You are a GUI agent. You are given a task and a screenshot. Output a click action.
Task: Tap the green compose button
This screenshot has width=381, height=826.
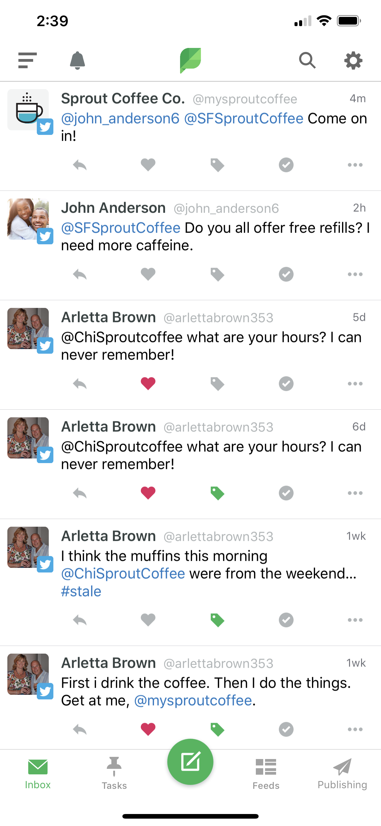click(x=190, y=761)
